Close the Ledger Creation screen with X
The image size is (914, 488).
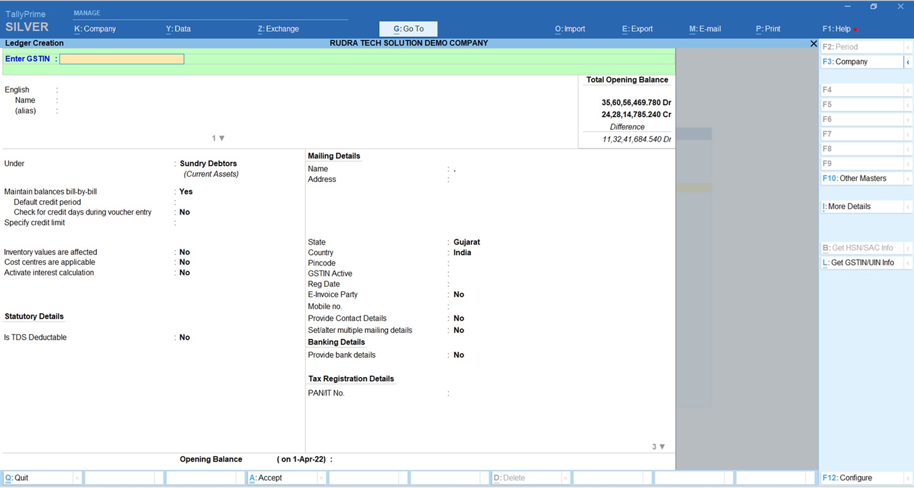813,44
